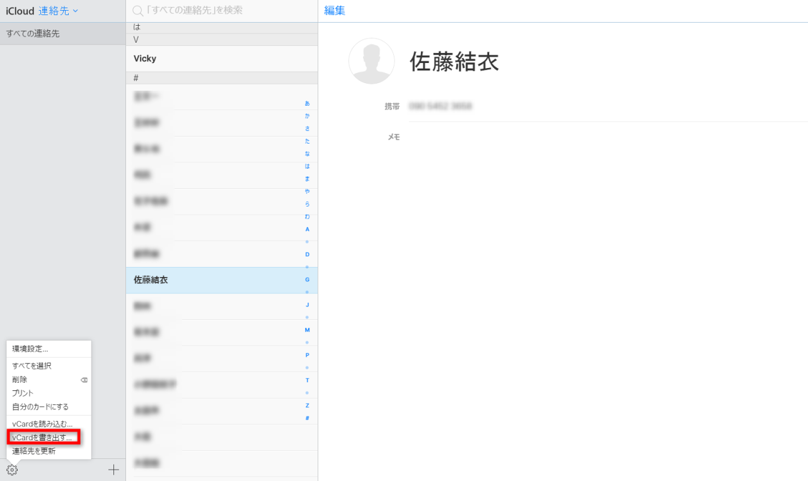Viewport: 808px width, 481px height.
Task: Jump to ら in the index bar
Action: (x=307, y=204)
